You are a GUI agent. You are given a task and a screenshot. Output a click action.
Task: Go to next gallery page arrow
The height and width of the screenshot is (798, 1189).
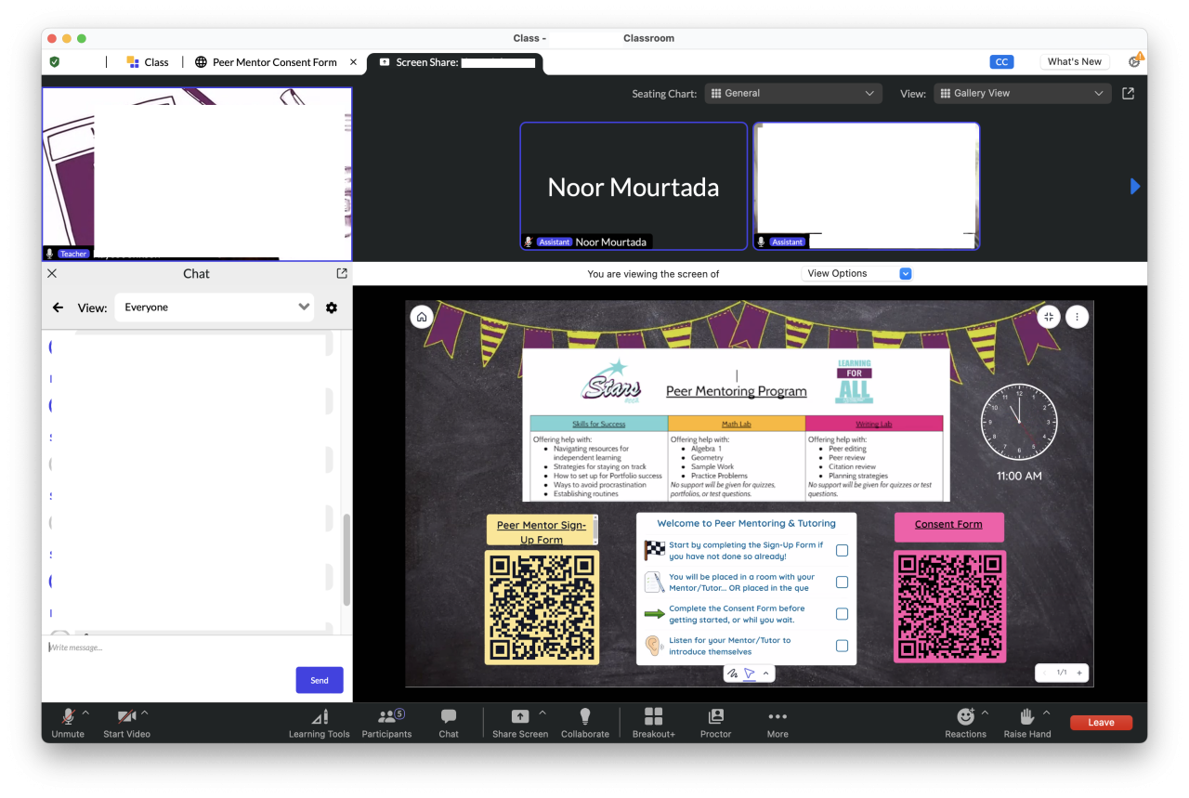(1134, 186)
